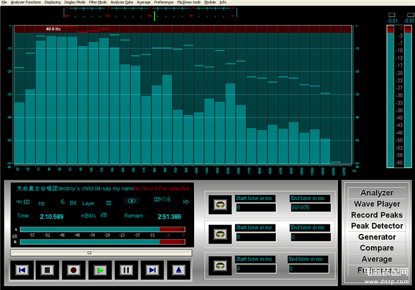Open the Peak Detector module

tap(377, 226)
